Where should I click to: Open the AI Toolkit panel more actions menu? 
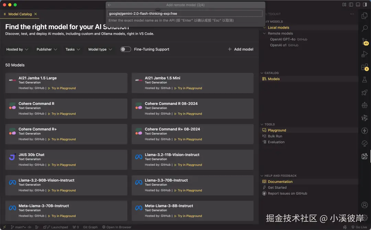pyautogui.click(x=352, y=14)
